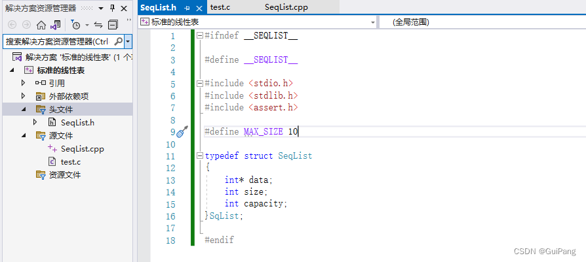The image size is (586, 262).
Task: Click the C file icon beside test.c in tree
Action: [x=52, y=162]
